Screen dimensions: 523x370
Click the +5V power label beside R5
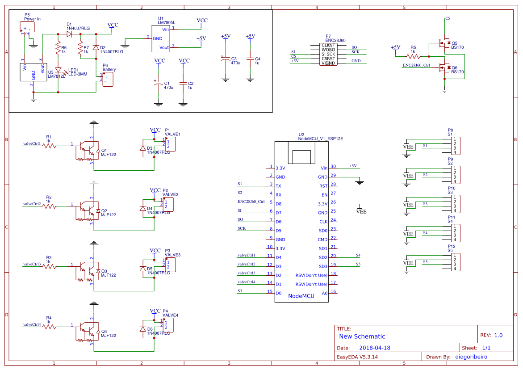[x=396, y=47]
